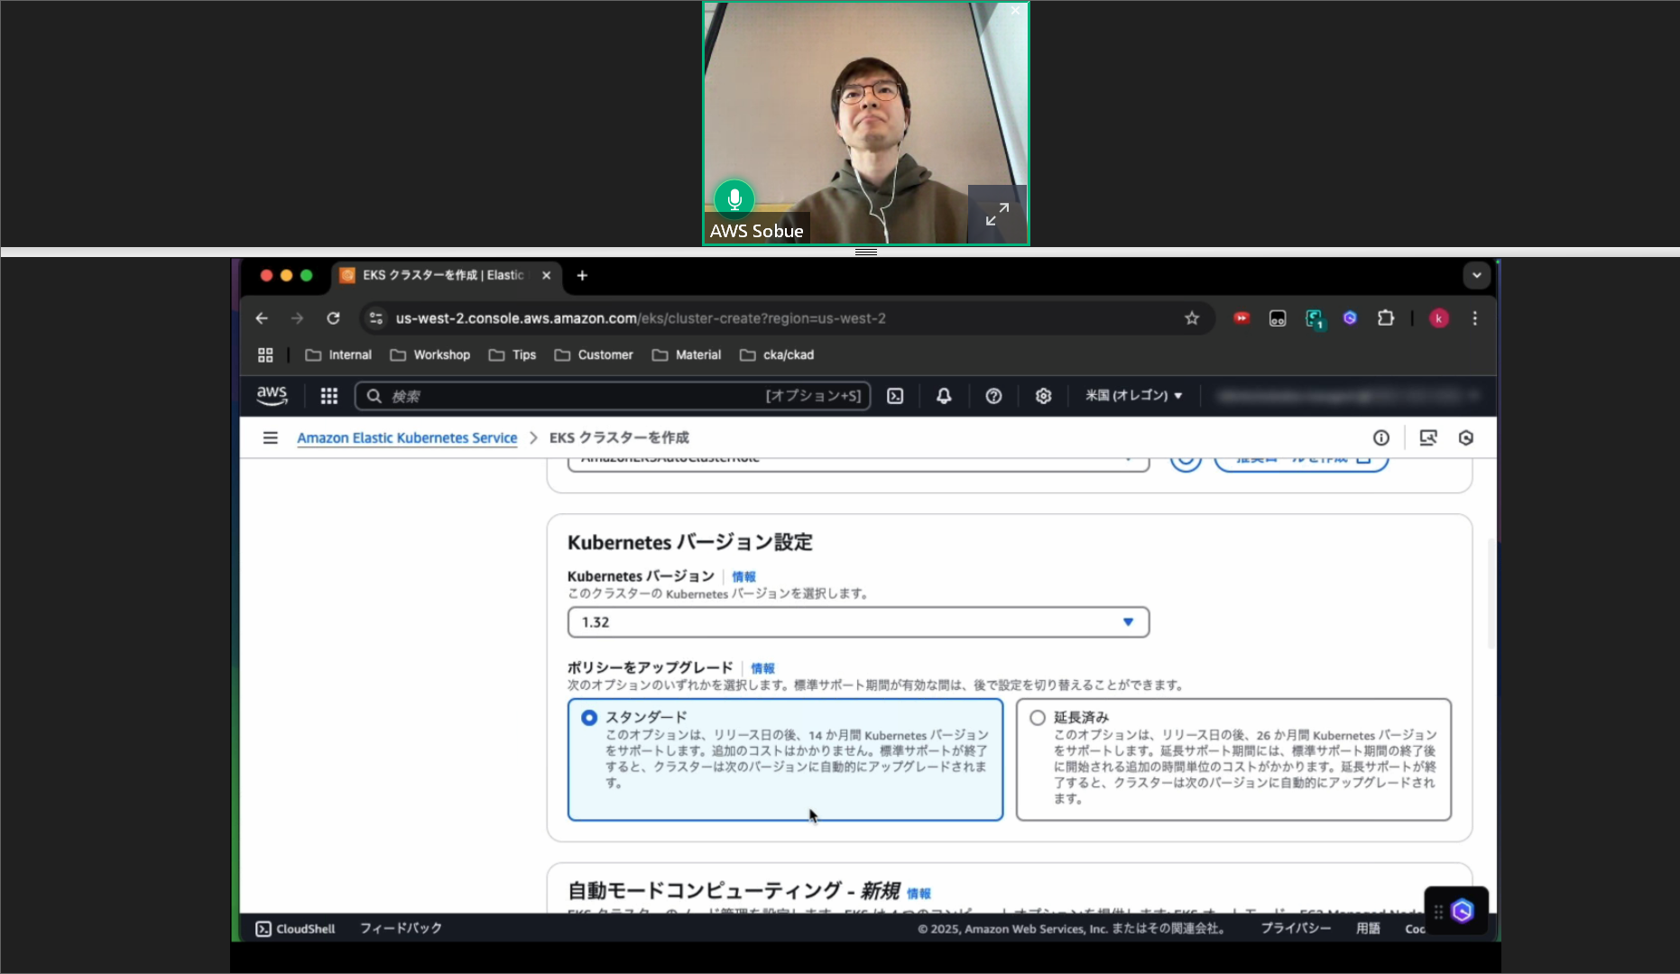This screenshot has width=1680, height=974.
Task: Click the browser forward arrow
Action: (297, 318)
